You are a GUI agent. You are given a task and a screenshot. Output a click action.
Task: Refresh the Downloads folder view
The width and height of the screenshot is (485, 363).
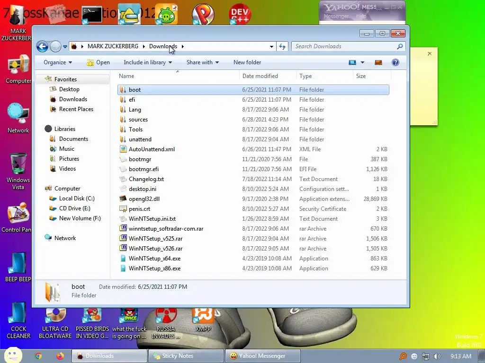tap(282, 46)
